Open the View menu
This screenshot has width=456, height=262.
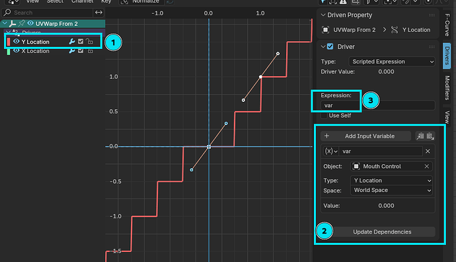click(x=32, y=1)
